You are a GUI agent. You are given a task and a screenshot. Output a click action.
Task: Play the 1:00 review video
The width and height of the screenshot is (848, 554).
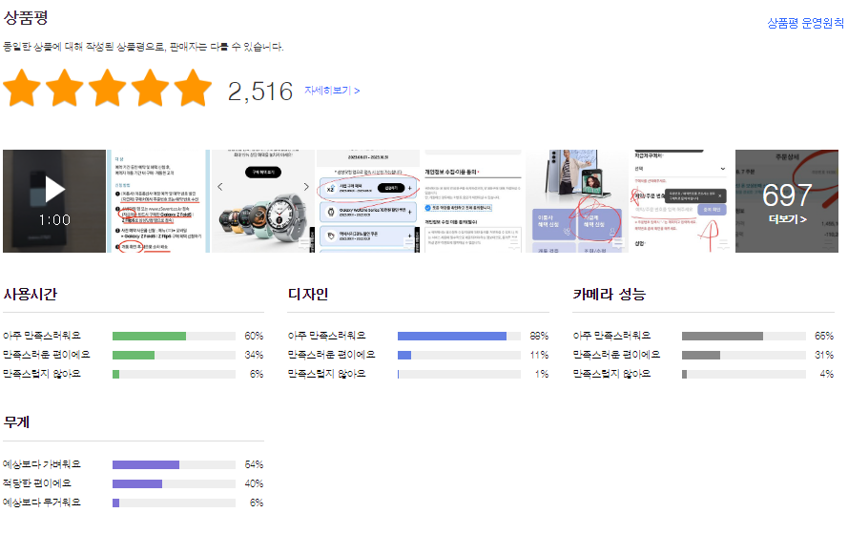[x=54, y=201]
